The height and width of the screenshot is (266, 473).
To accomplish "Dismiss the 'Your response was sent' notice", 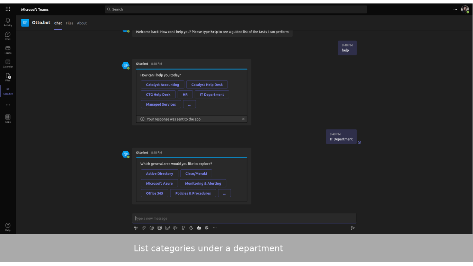I will click(243, 119).
